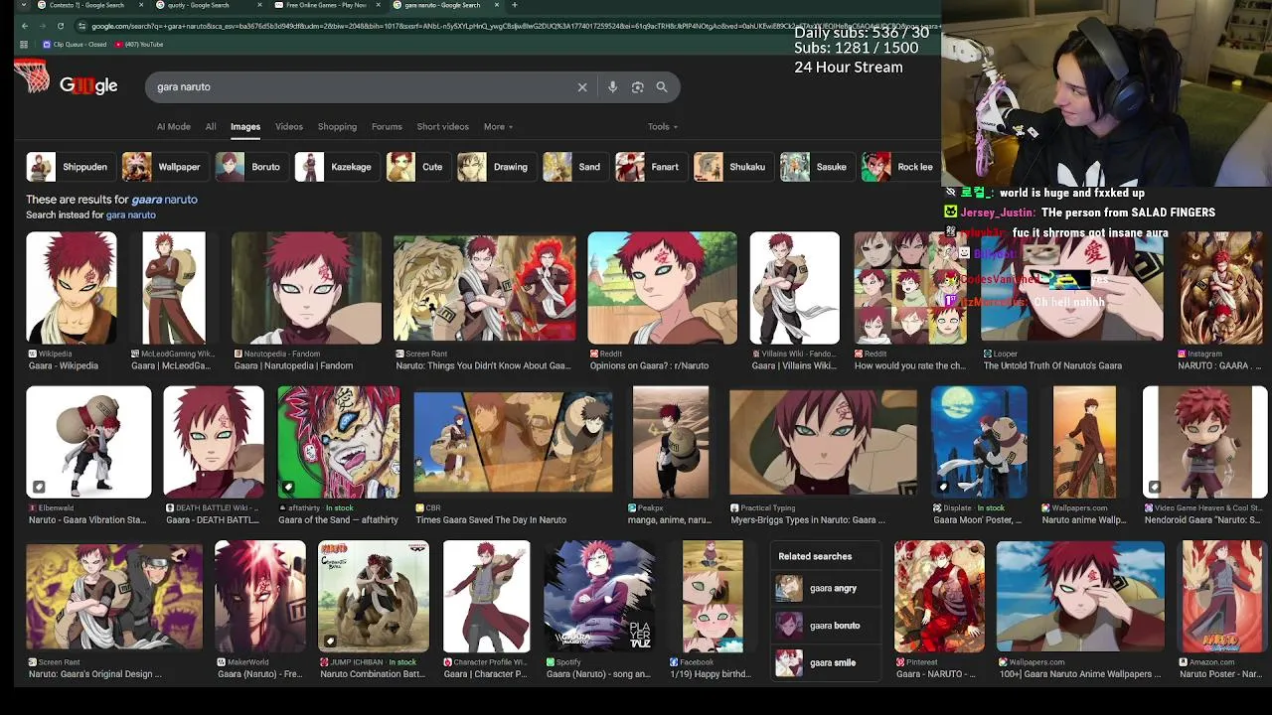Click the corrected 'gaara naruto' results link
This screenshot has width=1272, height=715.
click(164, 200)
